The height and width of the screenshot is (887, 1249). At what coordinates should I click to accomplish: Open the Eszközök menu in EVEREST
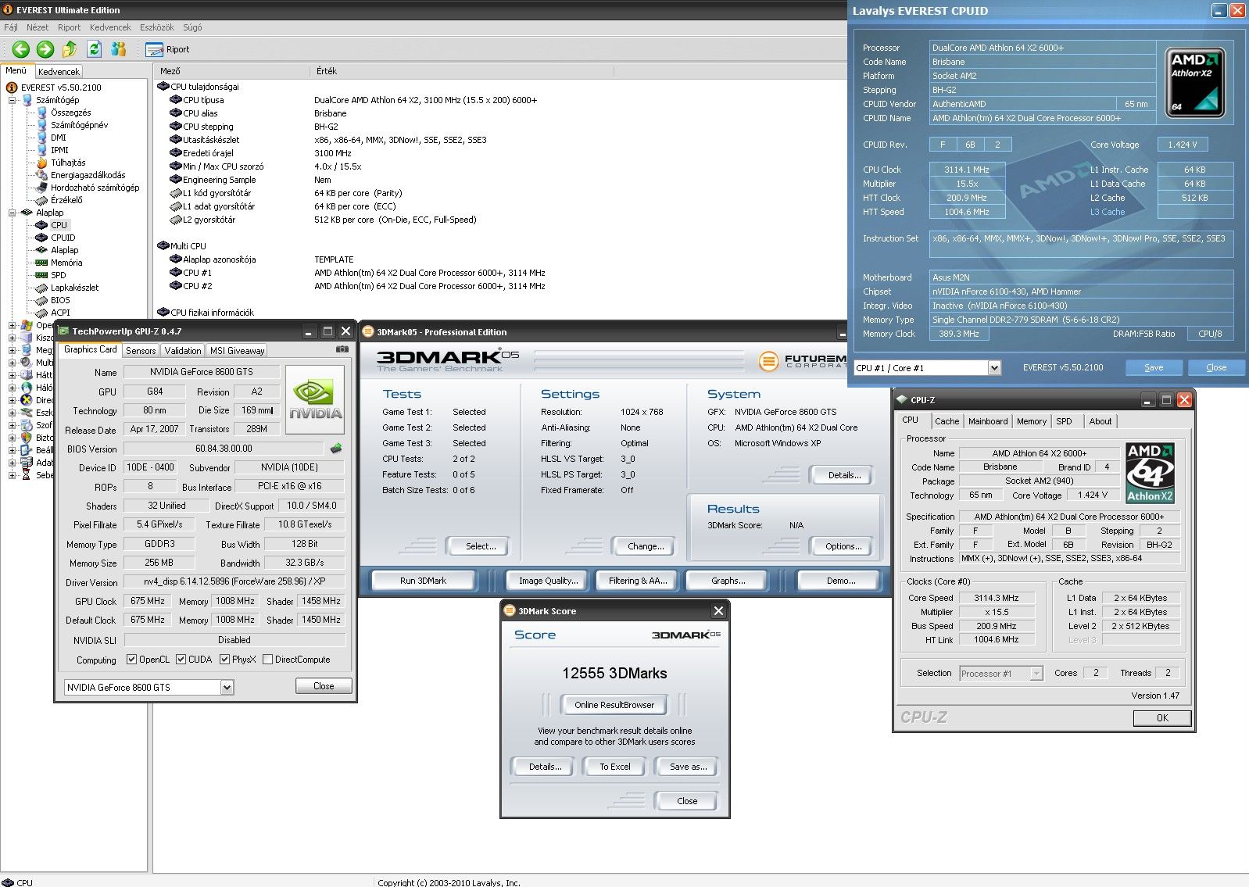pos(157,27)
